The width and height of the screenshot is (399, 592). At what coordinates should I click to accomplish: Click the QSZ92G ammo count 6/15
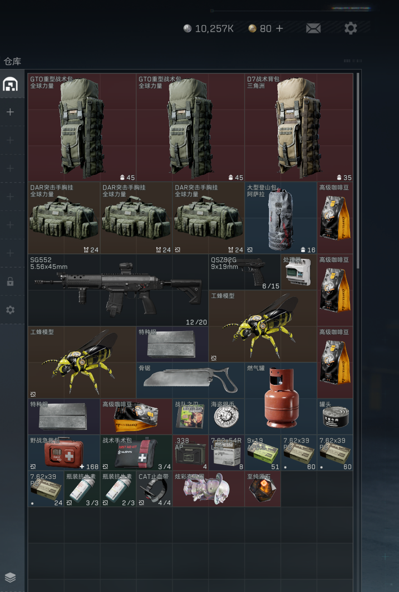click(x=271, y=286)
